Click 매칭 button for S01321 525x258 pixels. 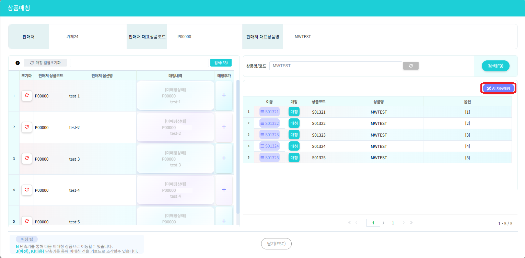(294, 112)
